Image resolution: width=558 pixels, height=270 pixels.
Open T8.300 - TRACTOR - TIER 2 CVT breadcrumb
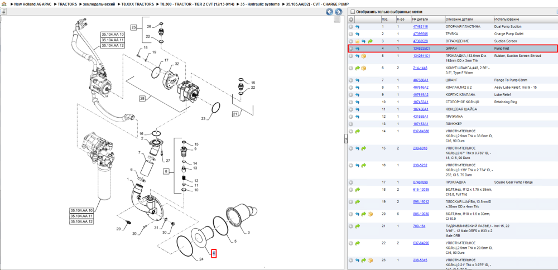[x=197, y=4]
